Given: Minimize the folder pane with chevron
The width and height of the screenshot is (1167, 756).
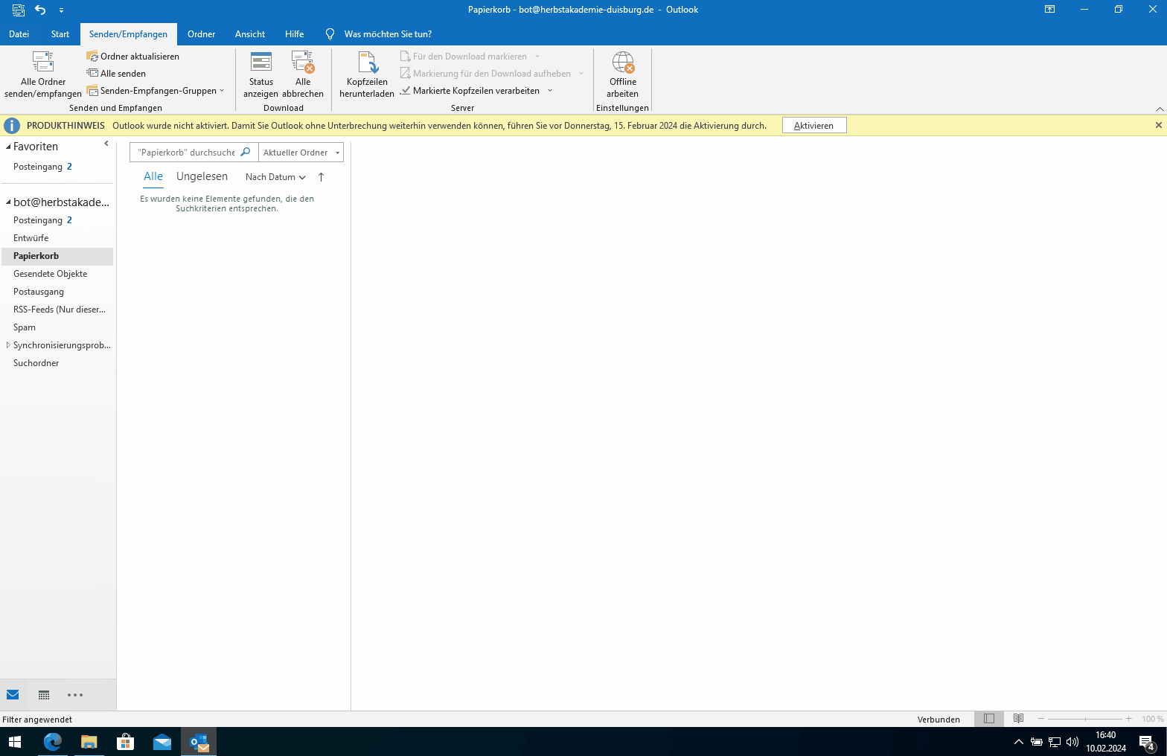Looking at the screenshot, I should point(106,144).
